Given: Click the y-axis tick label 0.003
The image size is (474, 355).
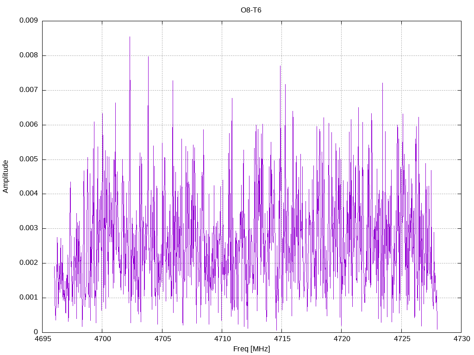Looking at the screenshot, I should [x=29, y=228].
